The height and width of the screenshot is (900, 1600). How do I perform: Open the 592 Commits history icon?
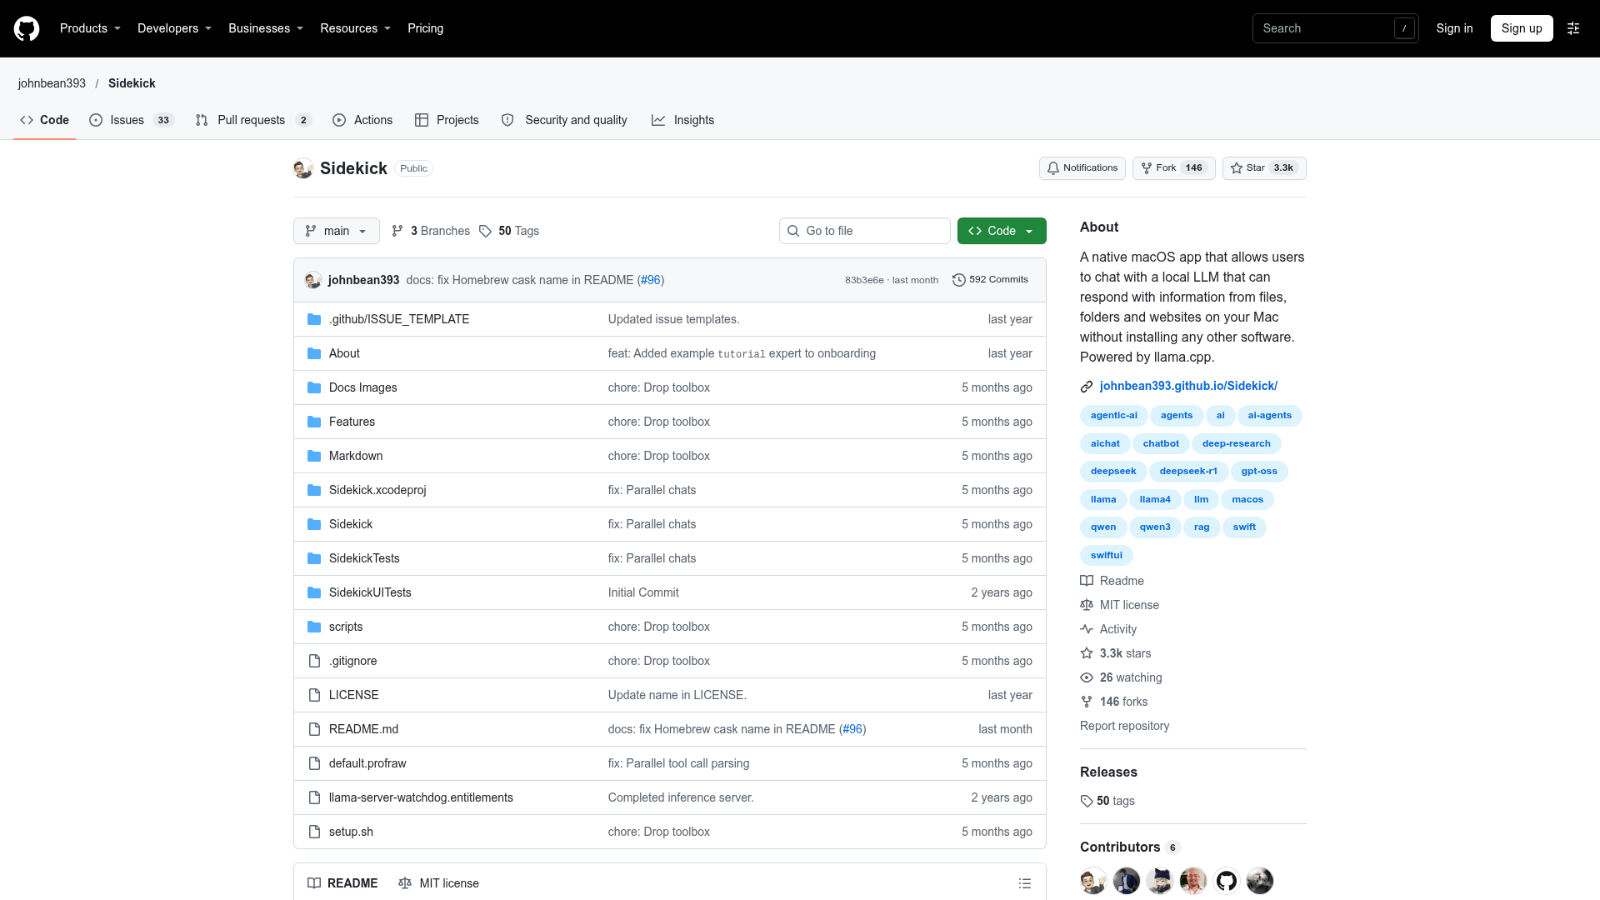pos(959,280)
